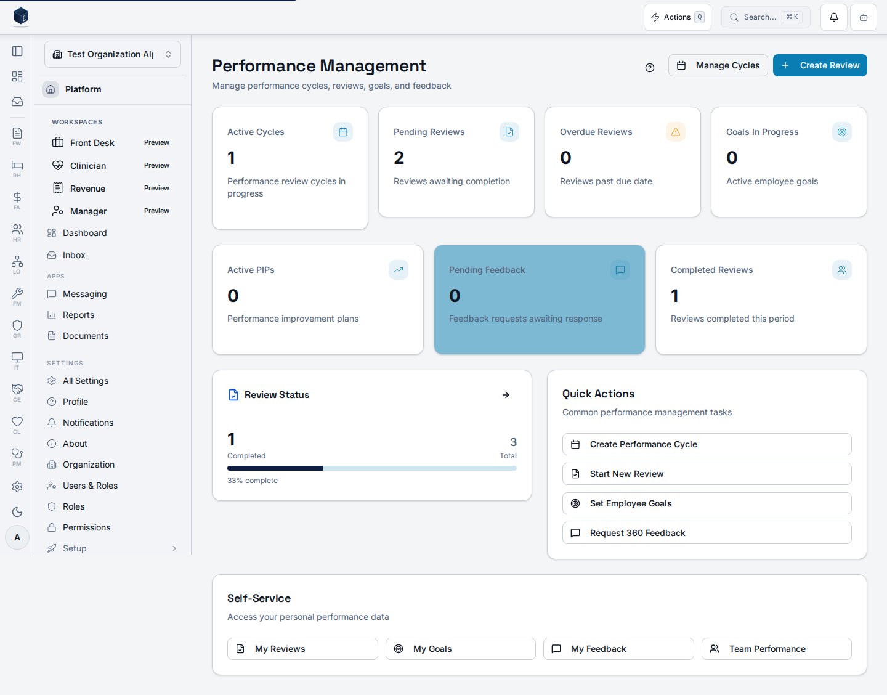Open the assistant bot icon
Image resolution: width=887 pixels, height=695 pixels.
(x=864, y=17)
